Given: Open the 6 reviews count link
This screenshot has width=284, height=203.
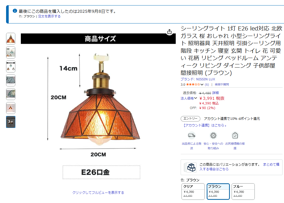Looking at the screenshot, I should tap(207, 85).
